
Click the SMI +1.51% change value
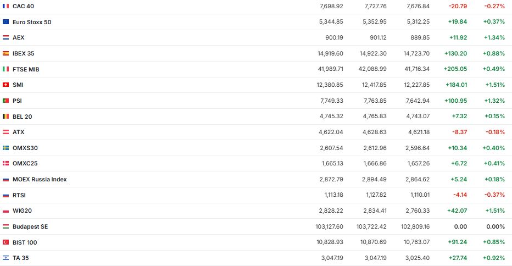tap(494, 85)
